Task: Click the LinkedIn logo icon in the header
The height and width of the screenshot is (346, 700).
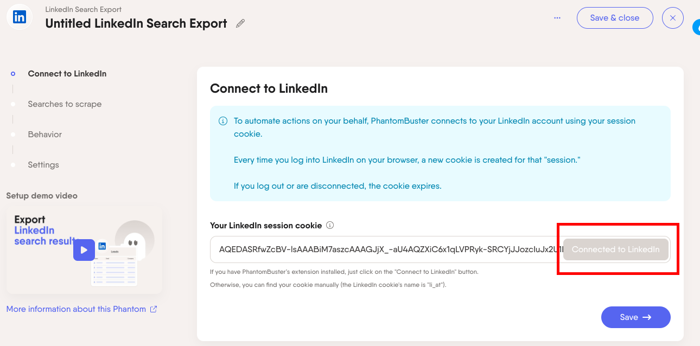Action: pyautogui.click(x=20, y=17)
